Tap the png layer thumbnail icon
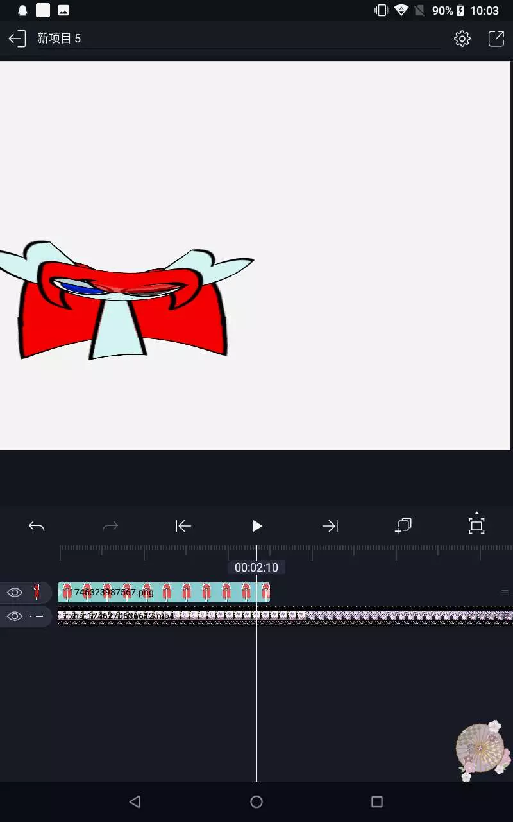The width and height of the screenshot is (513, 822). coord(37,592)
